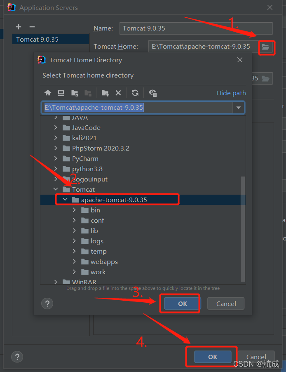
Task: Expand the PhpStorm 2020.3.2 folder
Action: pos(56,148)
